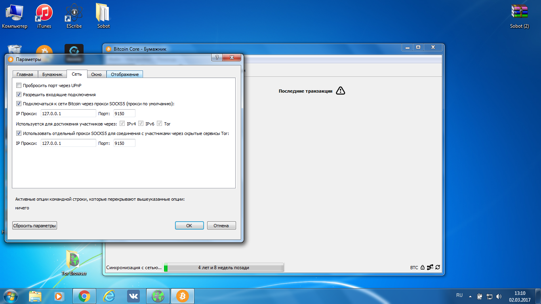This screenshot has width=541, height=304.
Task: Open the Sobot (2) archive on desktop
Action: [519, 16]
